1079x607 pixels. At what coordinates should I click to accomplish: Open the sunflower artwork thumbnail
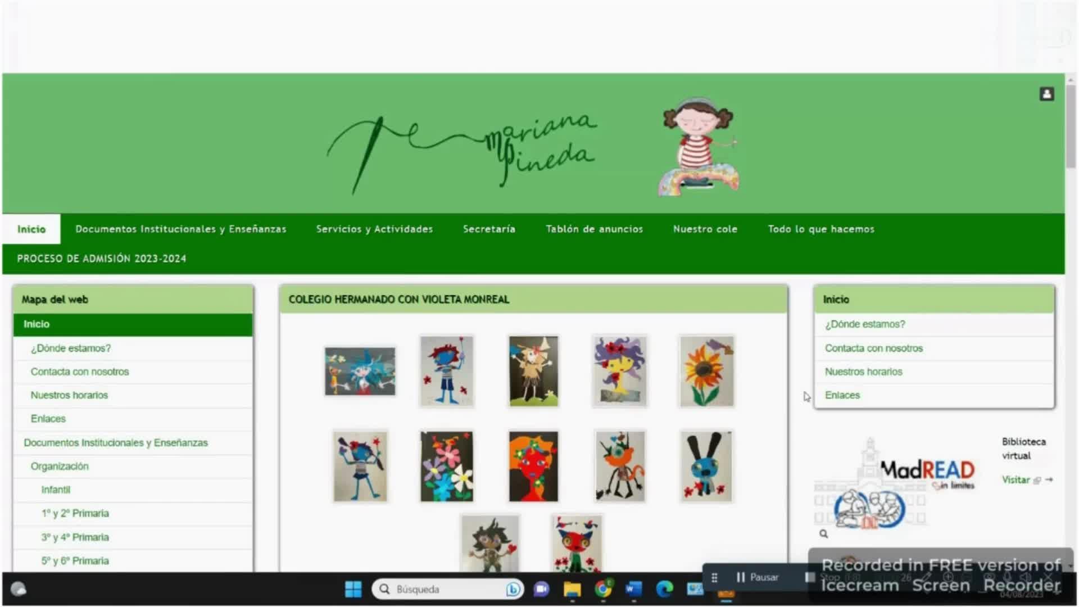point(706,372)
